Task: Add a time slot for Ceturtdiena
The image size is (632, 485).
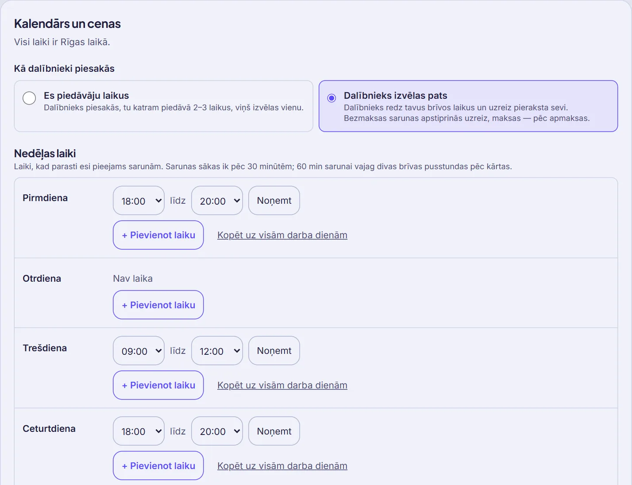Action: [x=158, y=466]
